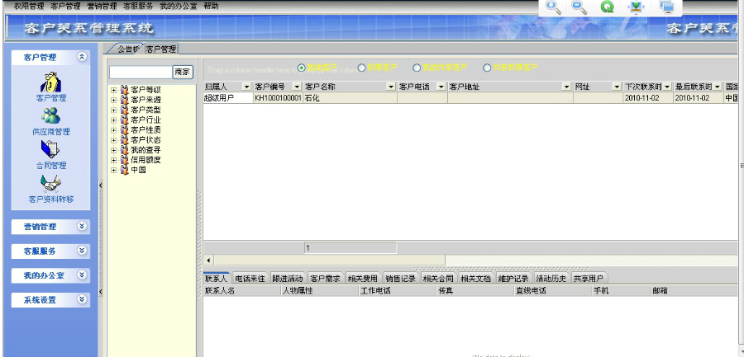Viewport: 744px width, 357px height.
Task: Open 供应商管理 sidebar icon
Action: [x=51, y=116]
